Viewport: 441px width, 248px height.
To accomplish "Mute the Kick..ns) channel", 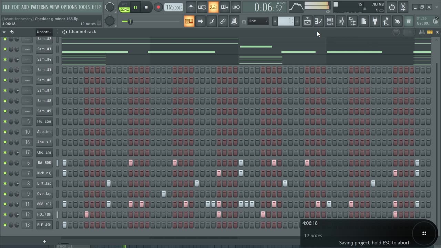I will [x=5, y=173].
